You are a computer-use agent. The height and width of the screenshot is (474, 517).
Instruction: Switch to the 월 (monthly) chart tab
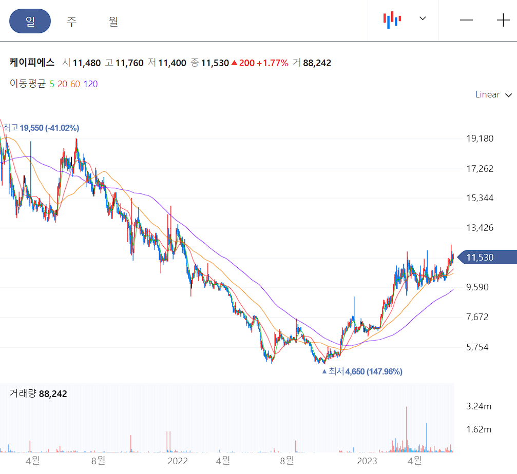pos(113,22)
